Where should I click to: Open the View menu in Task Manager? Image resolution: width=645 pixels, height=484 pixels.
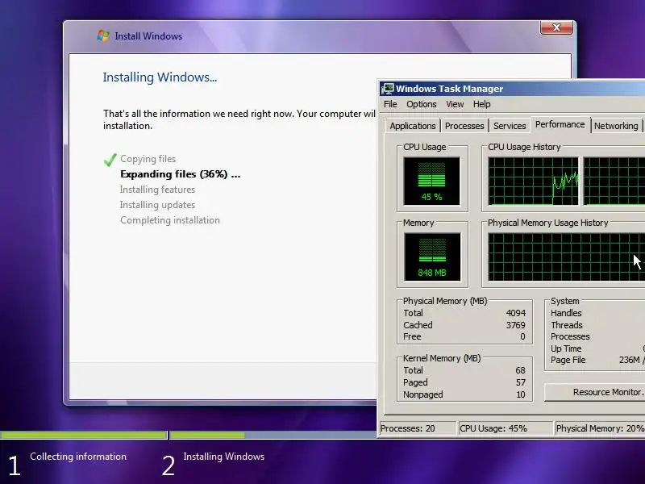pos(455,104)
